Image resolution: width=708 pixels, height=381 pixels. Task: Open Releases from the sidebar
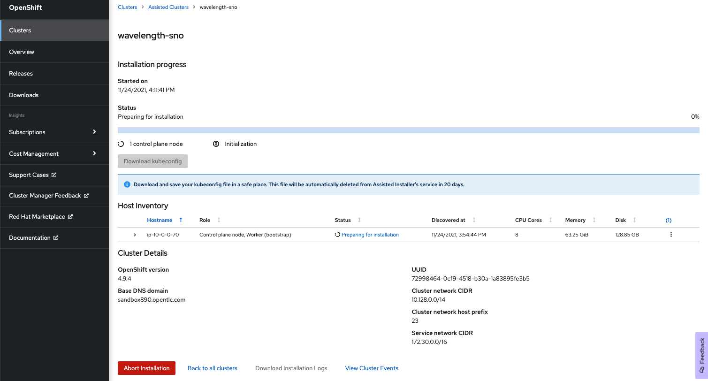coord(54,74)
